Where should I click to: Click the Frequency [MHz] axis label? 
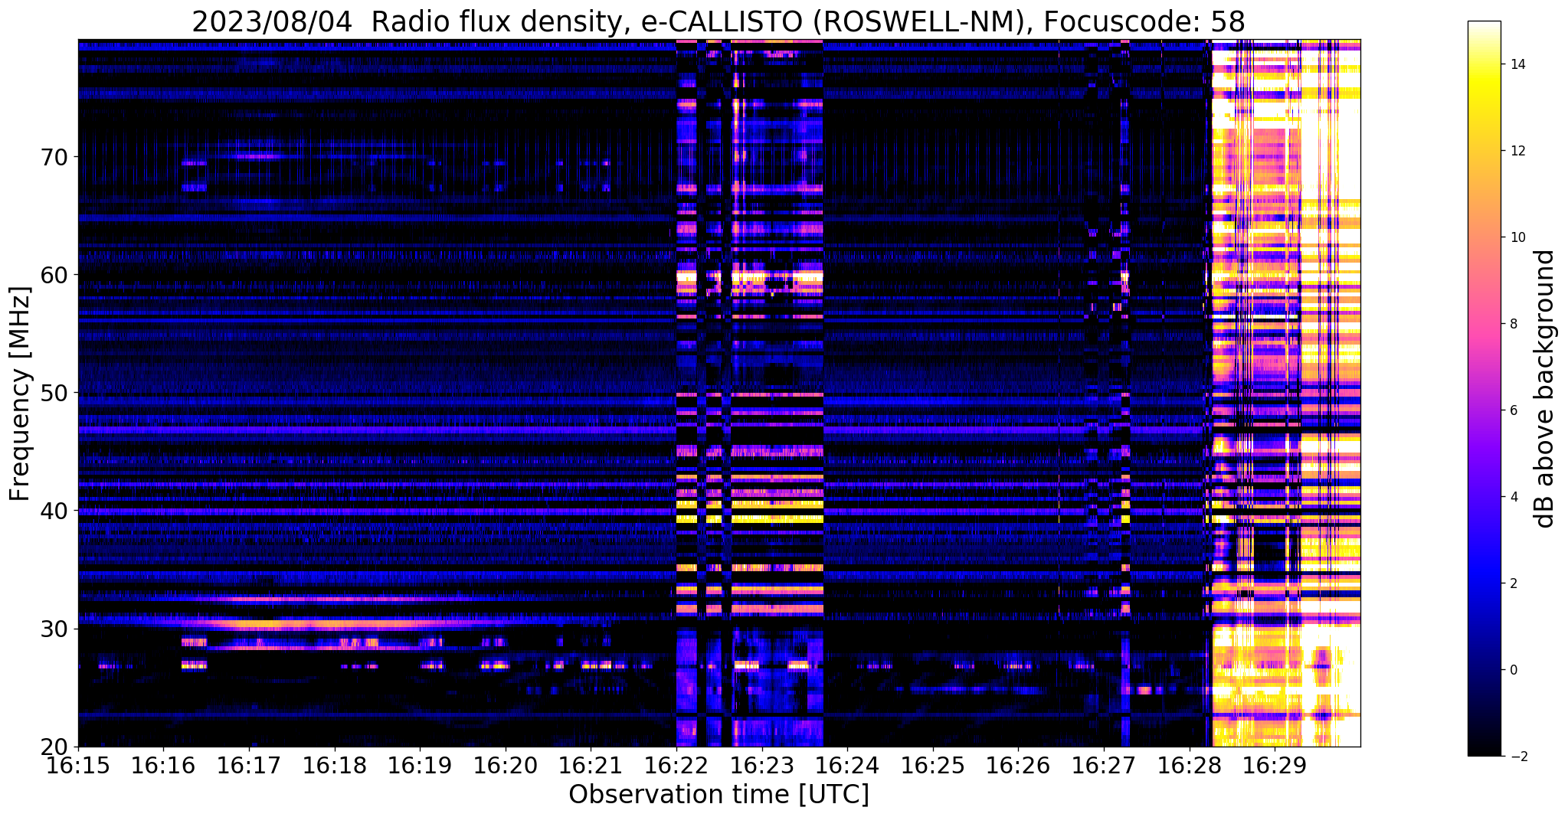(20, 394)
